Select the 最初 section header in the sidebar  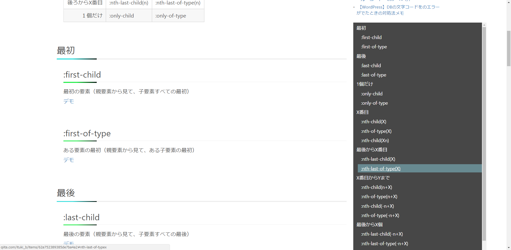pos(361,28)
